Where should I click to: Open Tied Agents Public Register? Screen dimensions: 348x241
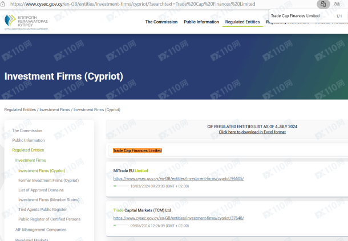pos(42,210)
